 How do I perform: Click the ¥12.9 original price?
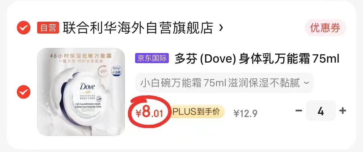[x=245, y=113]
